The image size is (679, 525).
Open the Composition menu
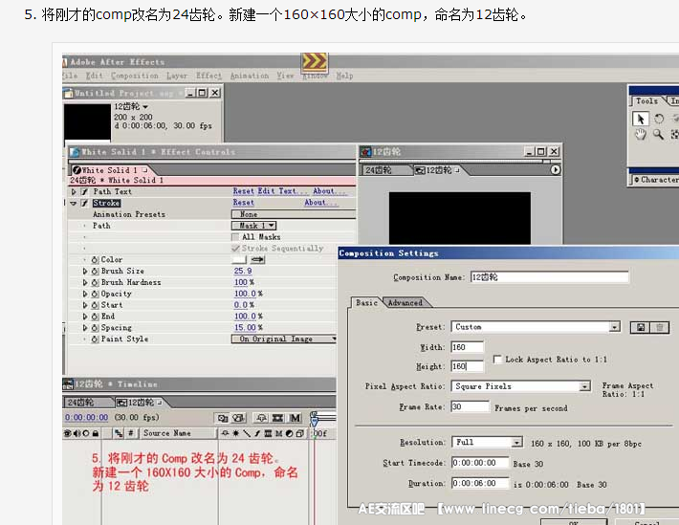point(135,76)
